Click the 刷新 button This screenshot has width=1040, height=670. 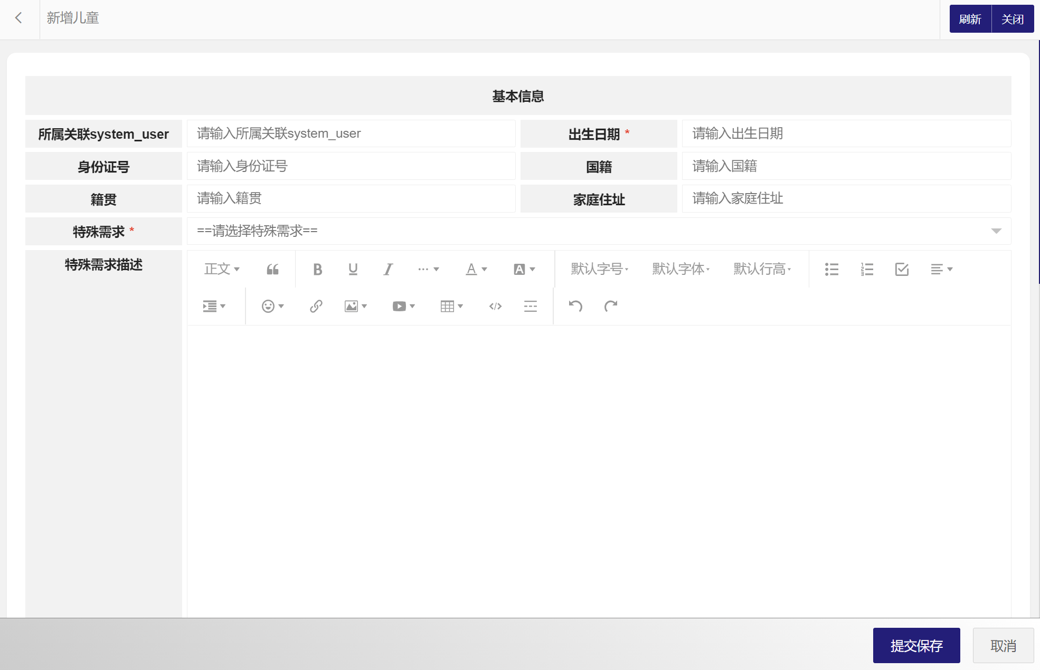click(970, 19)
